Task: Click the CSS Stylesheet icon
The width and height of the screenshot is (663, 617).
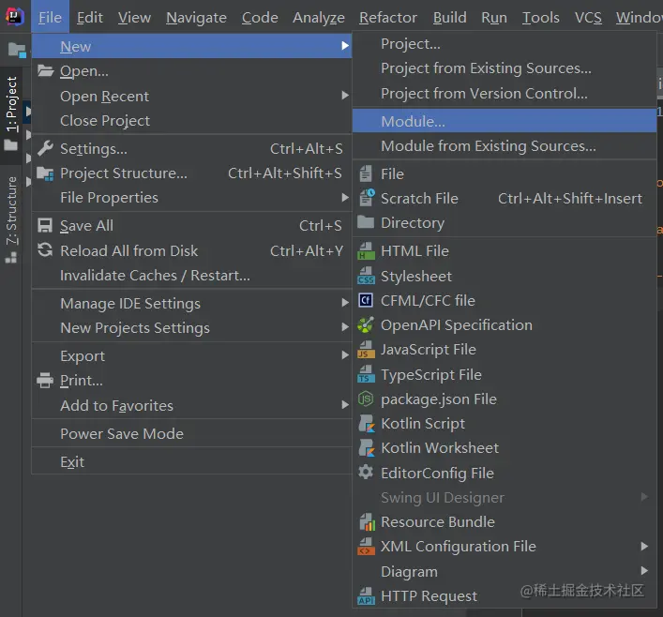Action: (x=366, y=276)
